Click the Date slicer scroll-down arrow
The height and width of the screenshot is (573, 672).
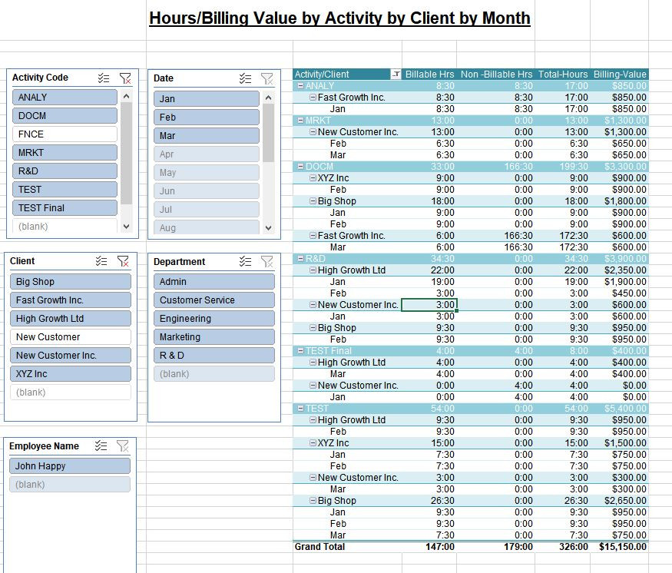[268, 228]
